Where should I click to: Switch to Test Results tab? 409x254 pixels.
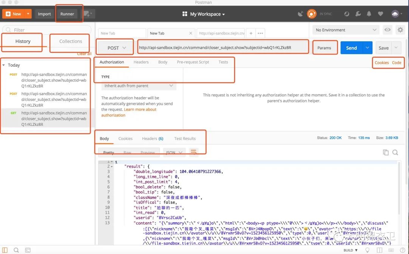(185, 139)
